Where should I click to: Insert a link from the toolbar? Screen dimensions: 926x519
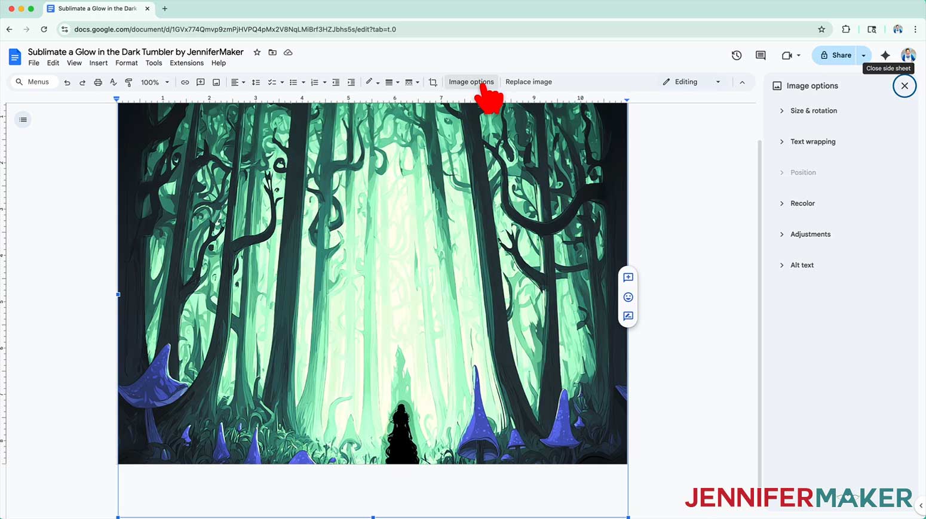[x=185, y=82]
